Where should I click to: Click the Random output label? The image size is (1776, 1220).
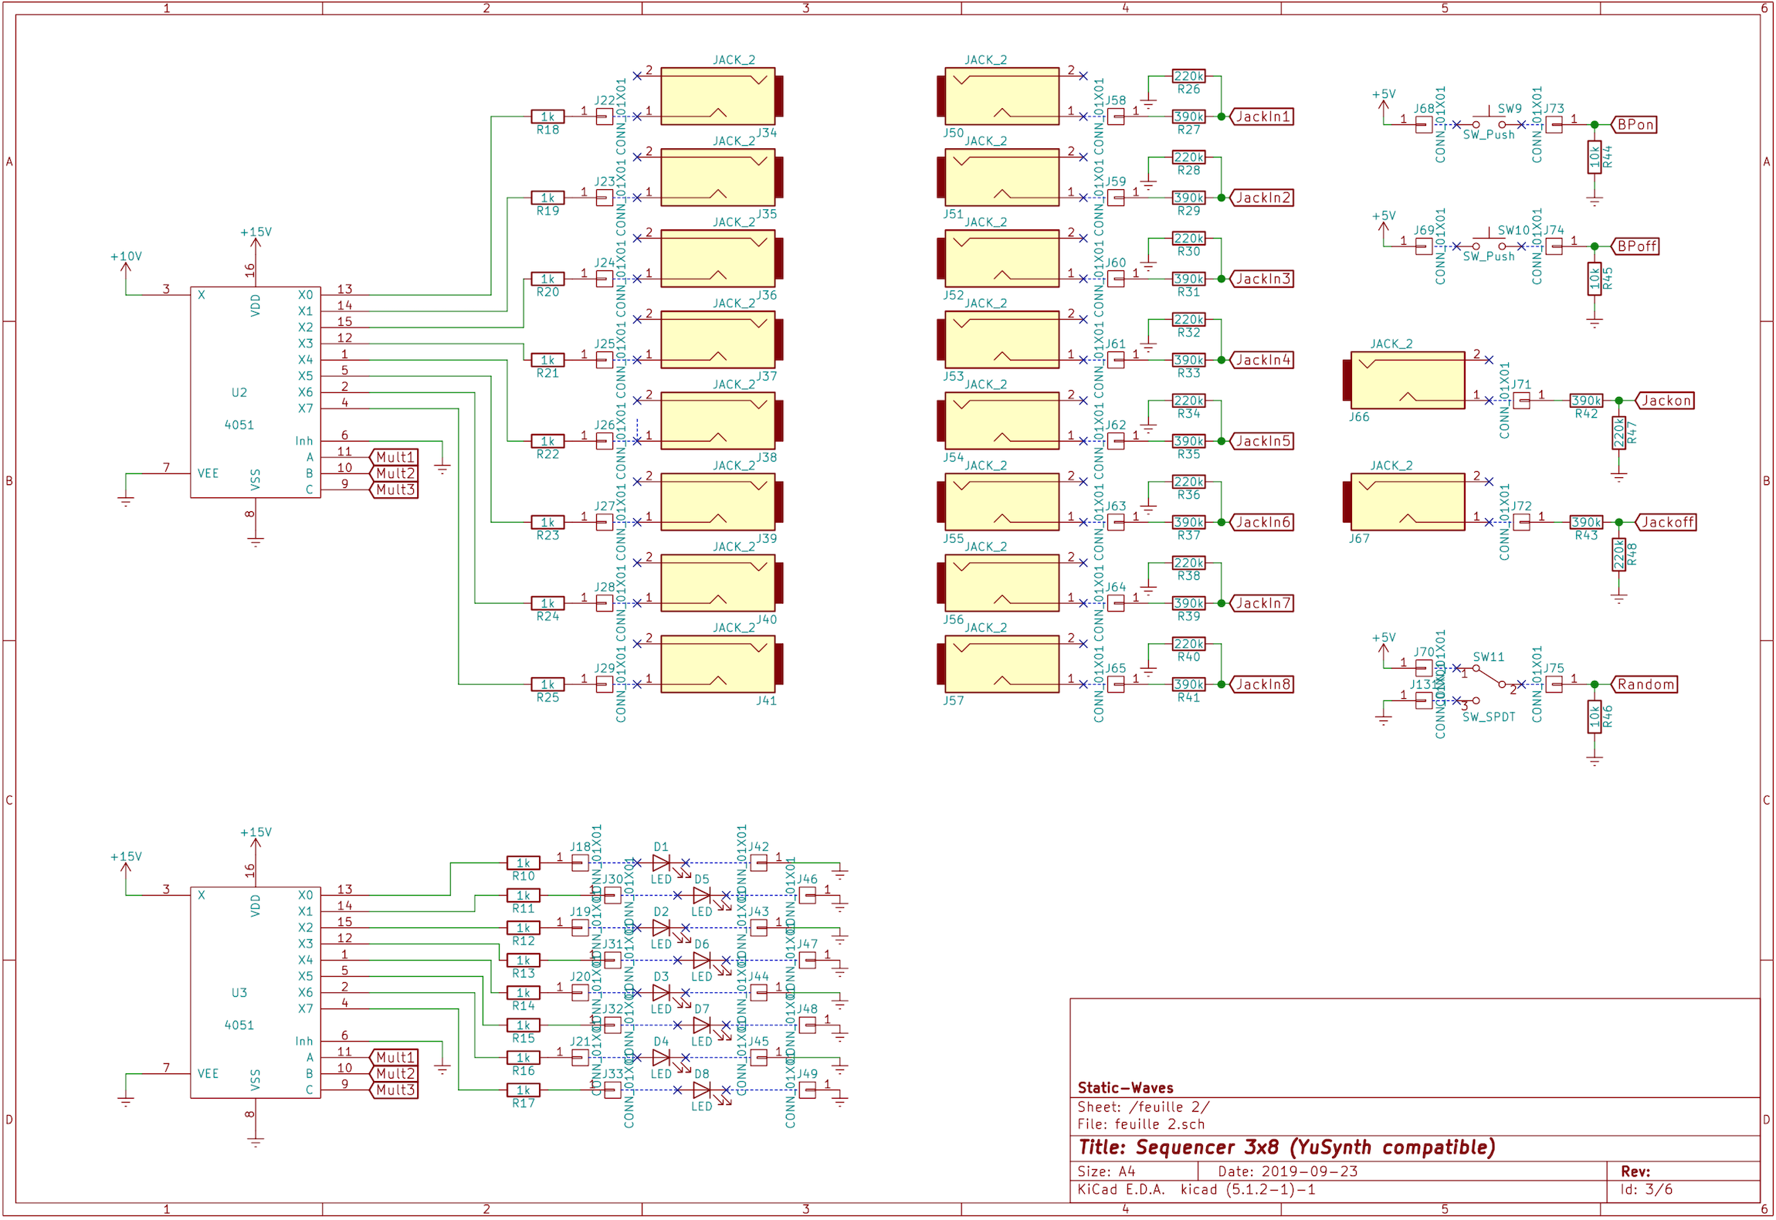click(1645, 684)
